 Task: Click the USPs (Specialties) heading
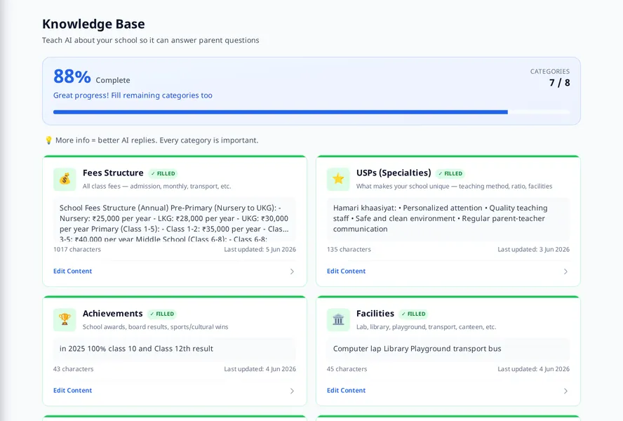394,173
